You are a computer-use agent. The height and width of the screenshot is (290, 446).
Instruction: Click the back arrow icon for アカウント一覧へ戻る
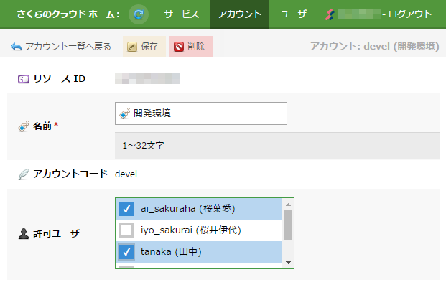[x=16, y=47]
